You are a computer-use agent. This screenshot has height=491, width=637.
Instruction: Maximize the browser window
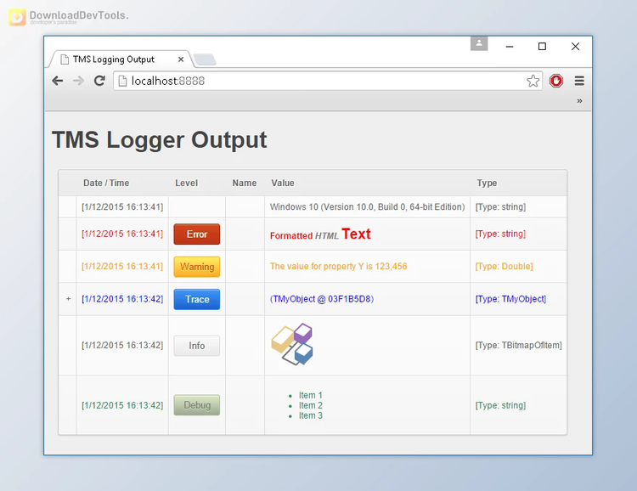542,47
